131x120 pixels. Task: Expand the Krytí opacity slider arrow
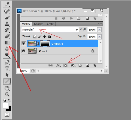pos(99,29)
